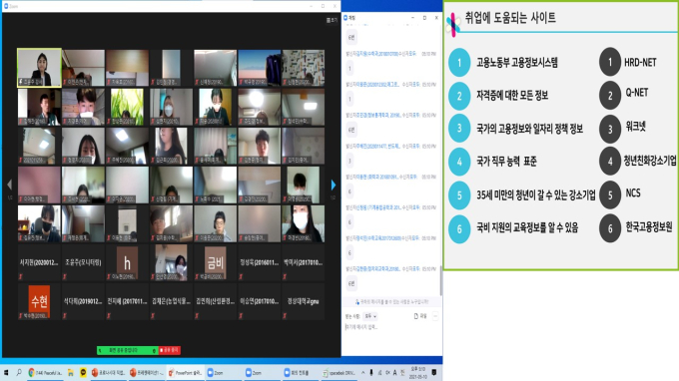The image size is (679, 381).
Task: Open the Windows taskbar search icon
Action: click(19, 372)
